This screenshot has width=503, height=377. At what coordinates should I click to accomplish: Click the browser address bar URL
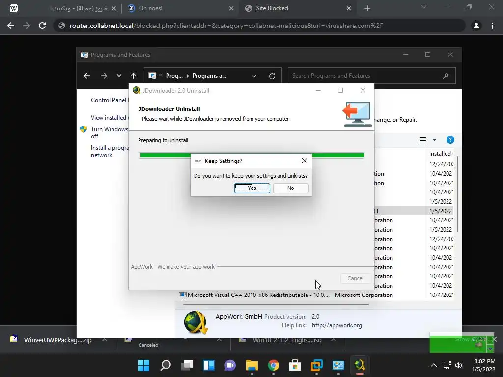[x=226, y=26]
